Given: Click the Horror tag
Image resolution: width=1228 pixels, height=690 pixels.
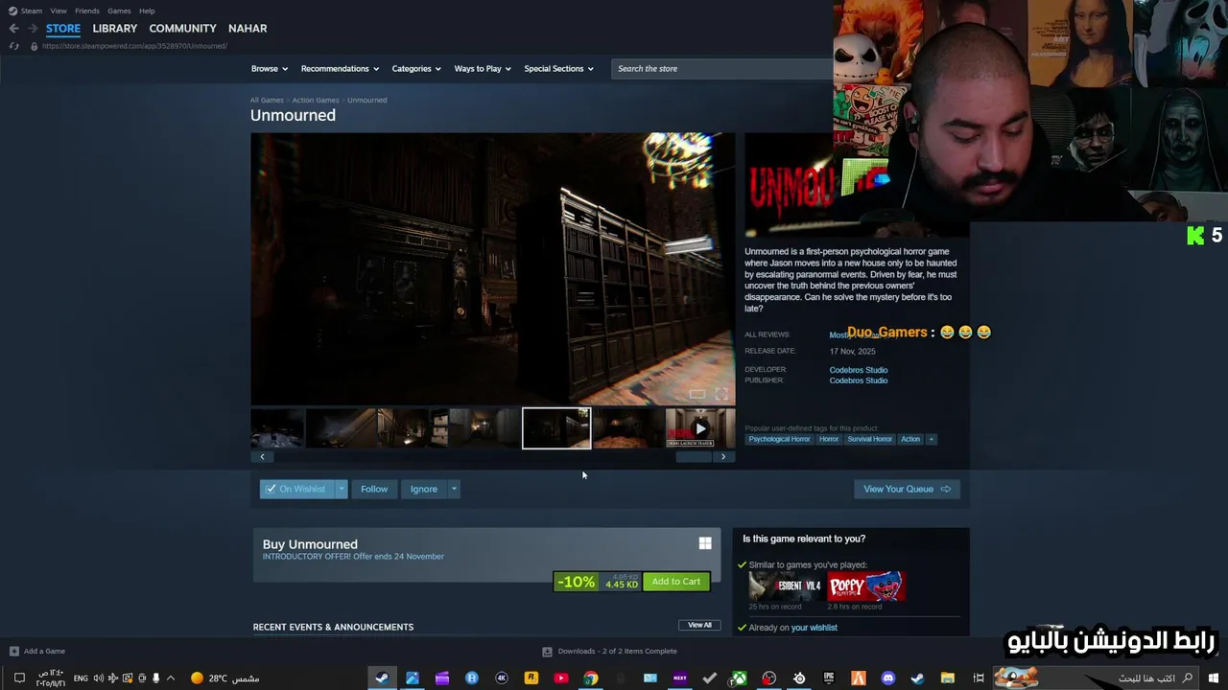Looking at the screenshot, I should (x=829, y=439).
